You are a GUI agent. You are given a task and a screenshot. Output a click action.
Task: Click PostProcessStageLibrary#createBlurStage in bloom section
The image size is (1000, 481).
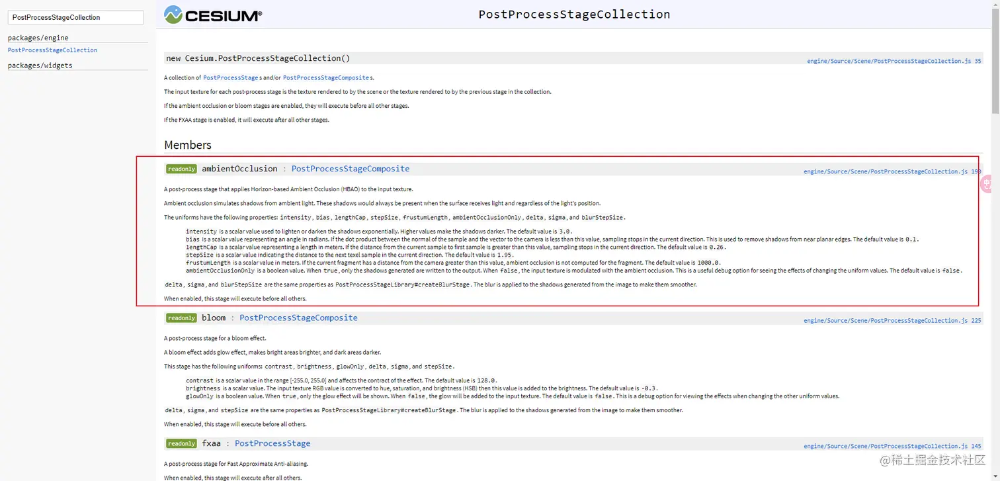pyautogui.click(x=389, y=410)
